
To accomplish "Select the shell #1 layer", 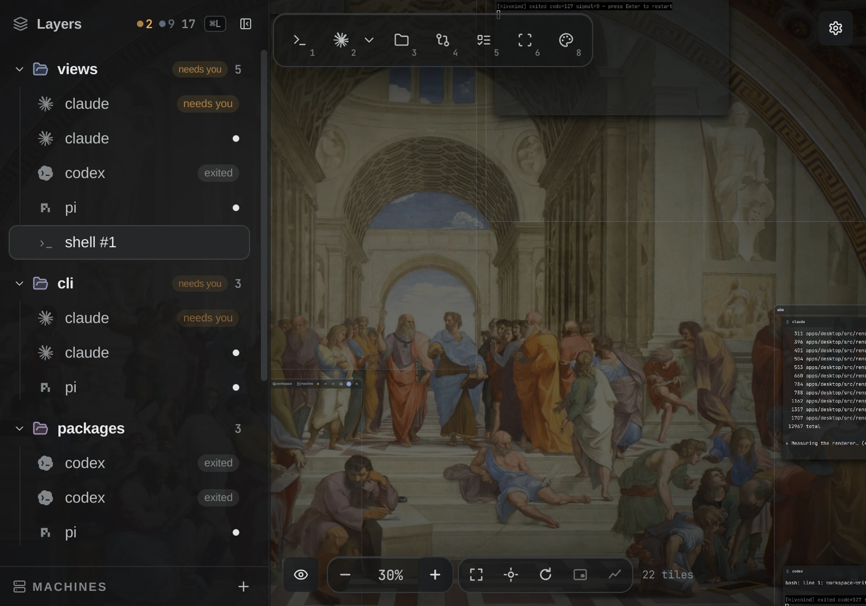I will pos(129,242).
